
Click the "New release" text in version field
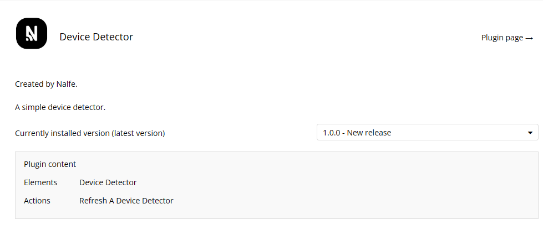pyautogui.click(x=369, y=133)
